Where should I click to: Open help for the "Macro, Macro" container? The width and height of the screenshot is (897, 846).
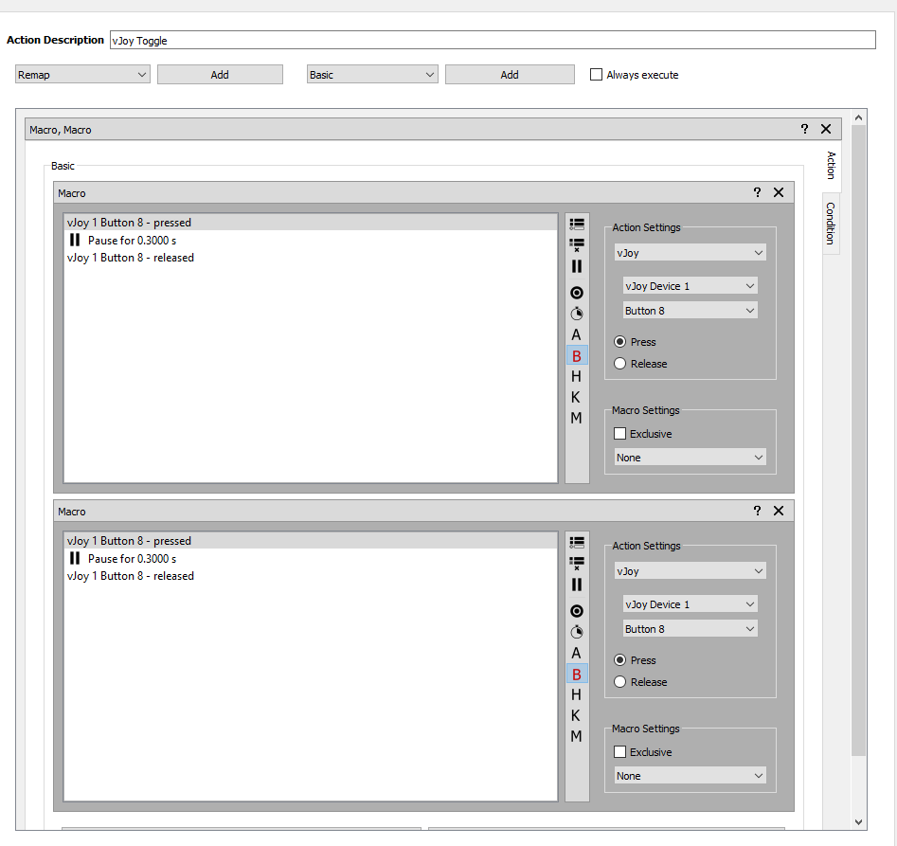804,129
